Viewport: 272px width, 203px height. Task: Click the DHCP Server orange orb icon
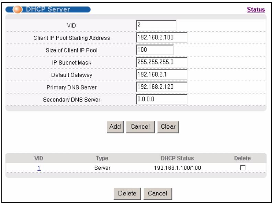(18, 10)
